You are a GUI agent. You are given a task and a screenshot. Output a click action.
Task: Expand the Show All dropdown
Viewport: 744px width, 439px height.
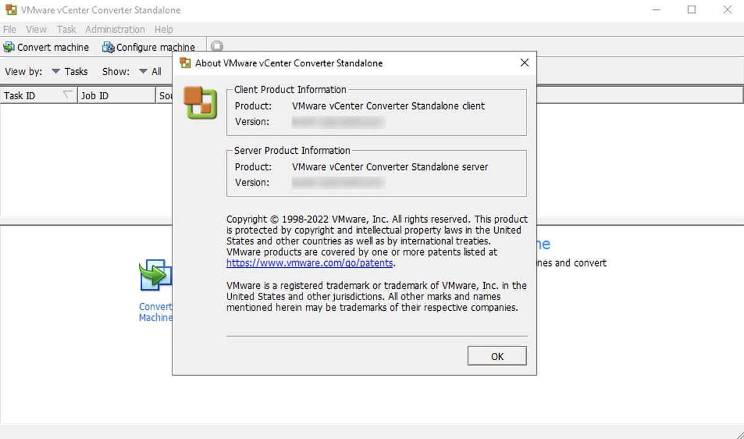[x=150, y=71]
